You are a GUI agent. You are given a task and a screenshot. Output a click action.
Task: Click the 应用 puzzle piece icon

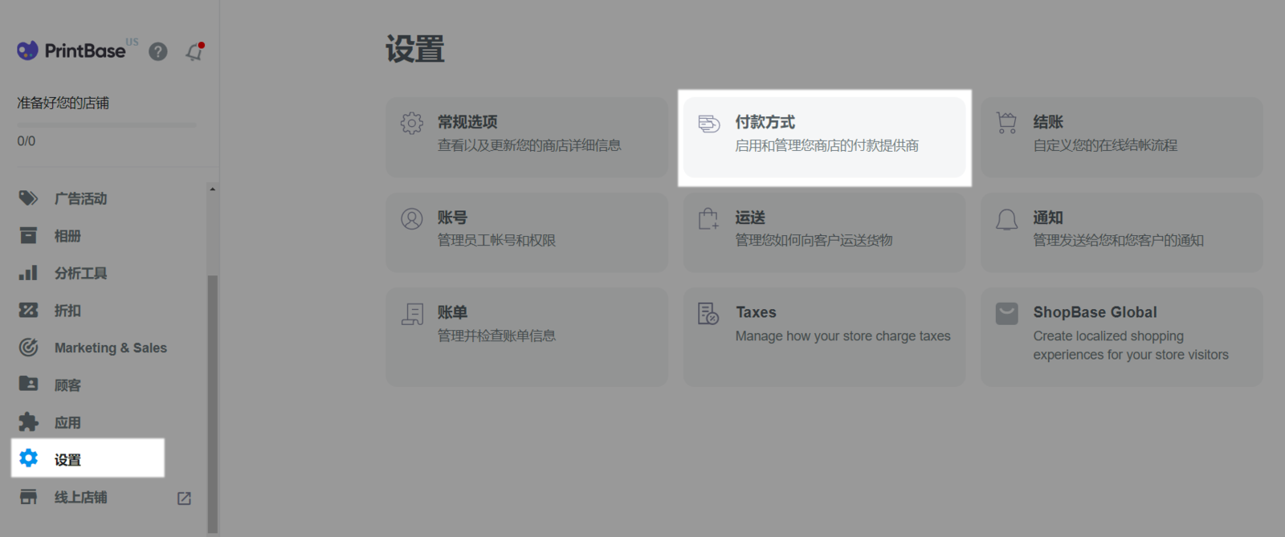28,422
